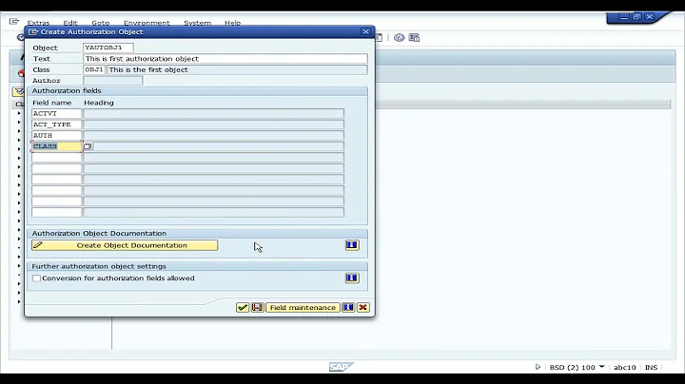This screenshot has height=384, width=685.
Task: Click the grayed Author field
Action: coord(112,80)
